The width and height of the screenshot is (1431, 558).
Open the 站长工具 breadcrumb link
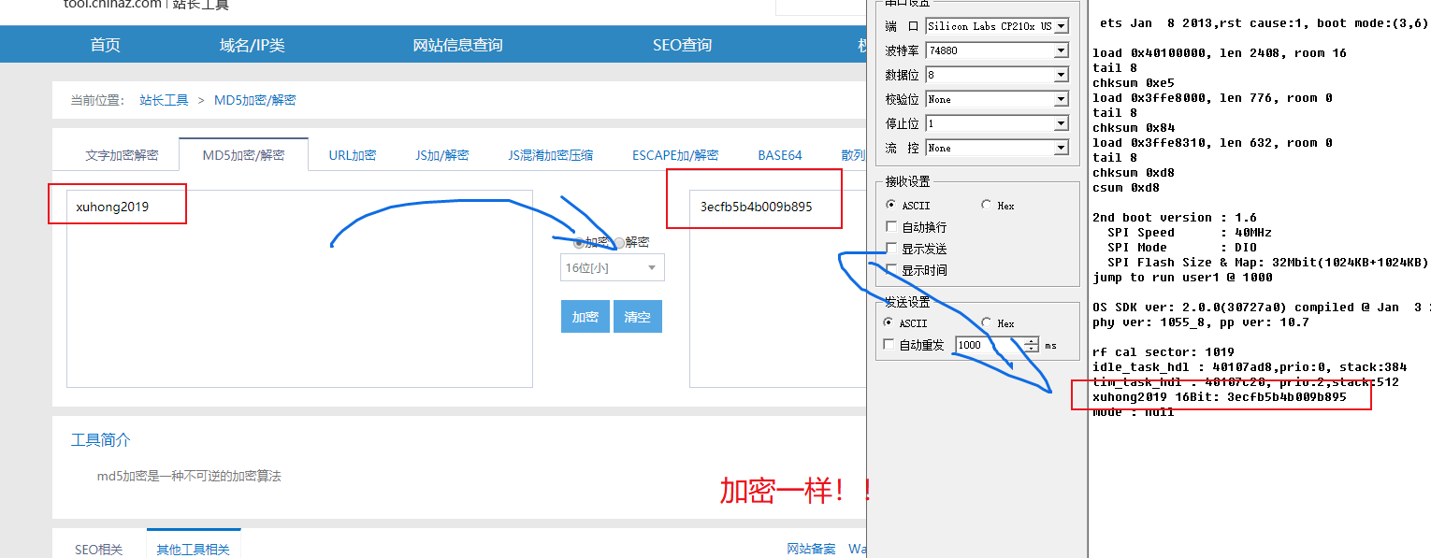click(x=164, y=99)
